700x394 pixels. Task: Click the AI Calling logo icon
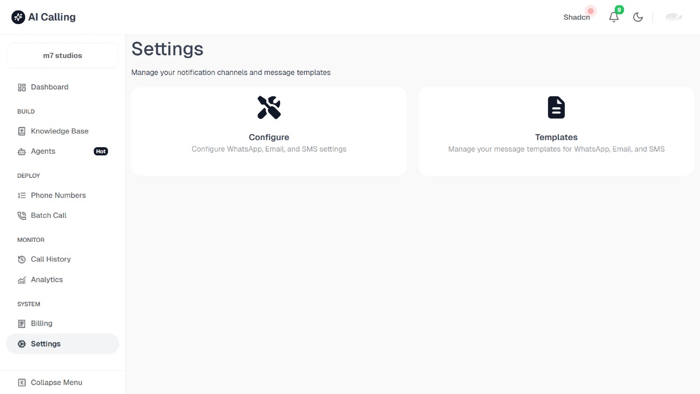[18, 17]
